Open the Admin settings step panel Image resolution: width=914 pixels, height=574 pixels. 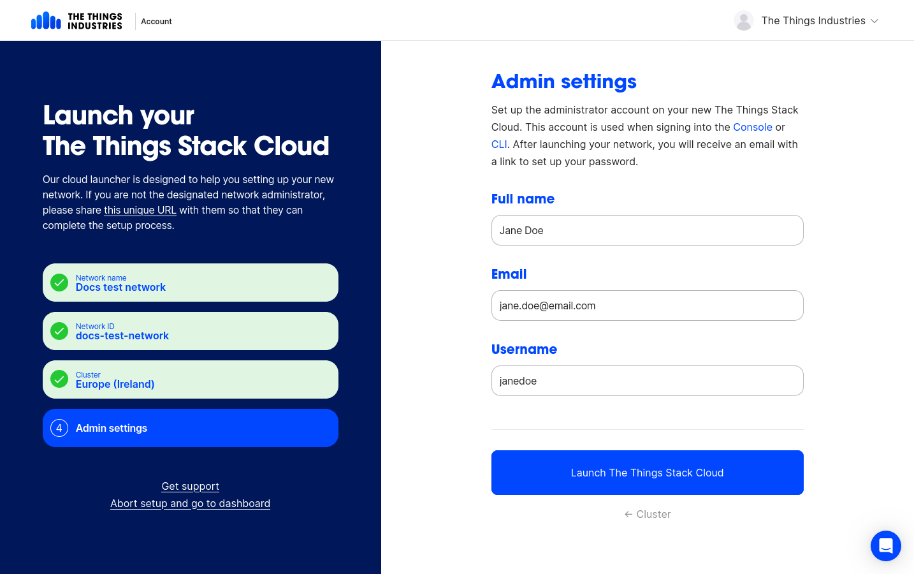tap(190, 428)
